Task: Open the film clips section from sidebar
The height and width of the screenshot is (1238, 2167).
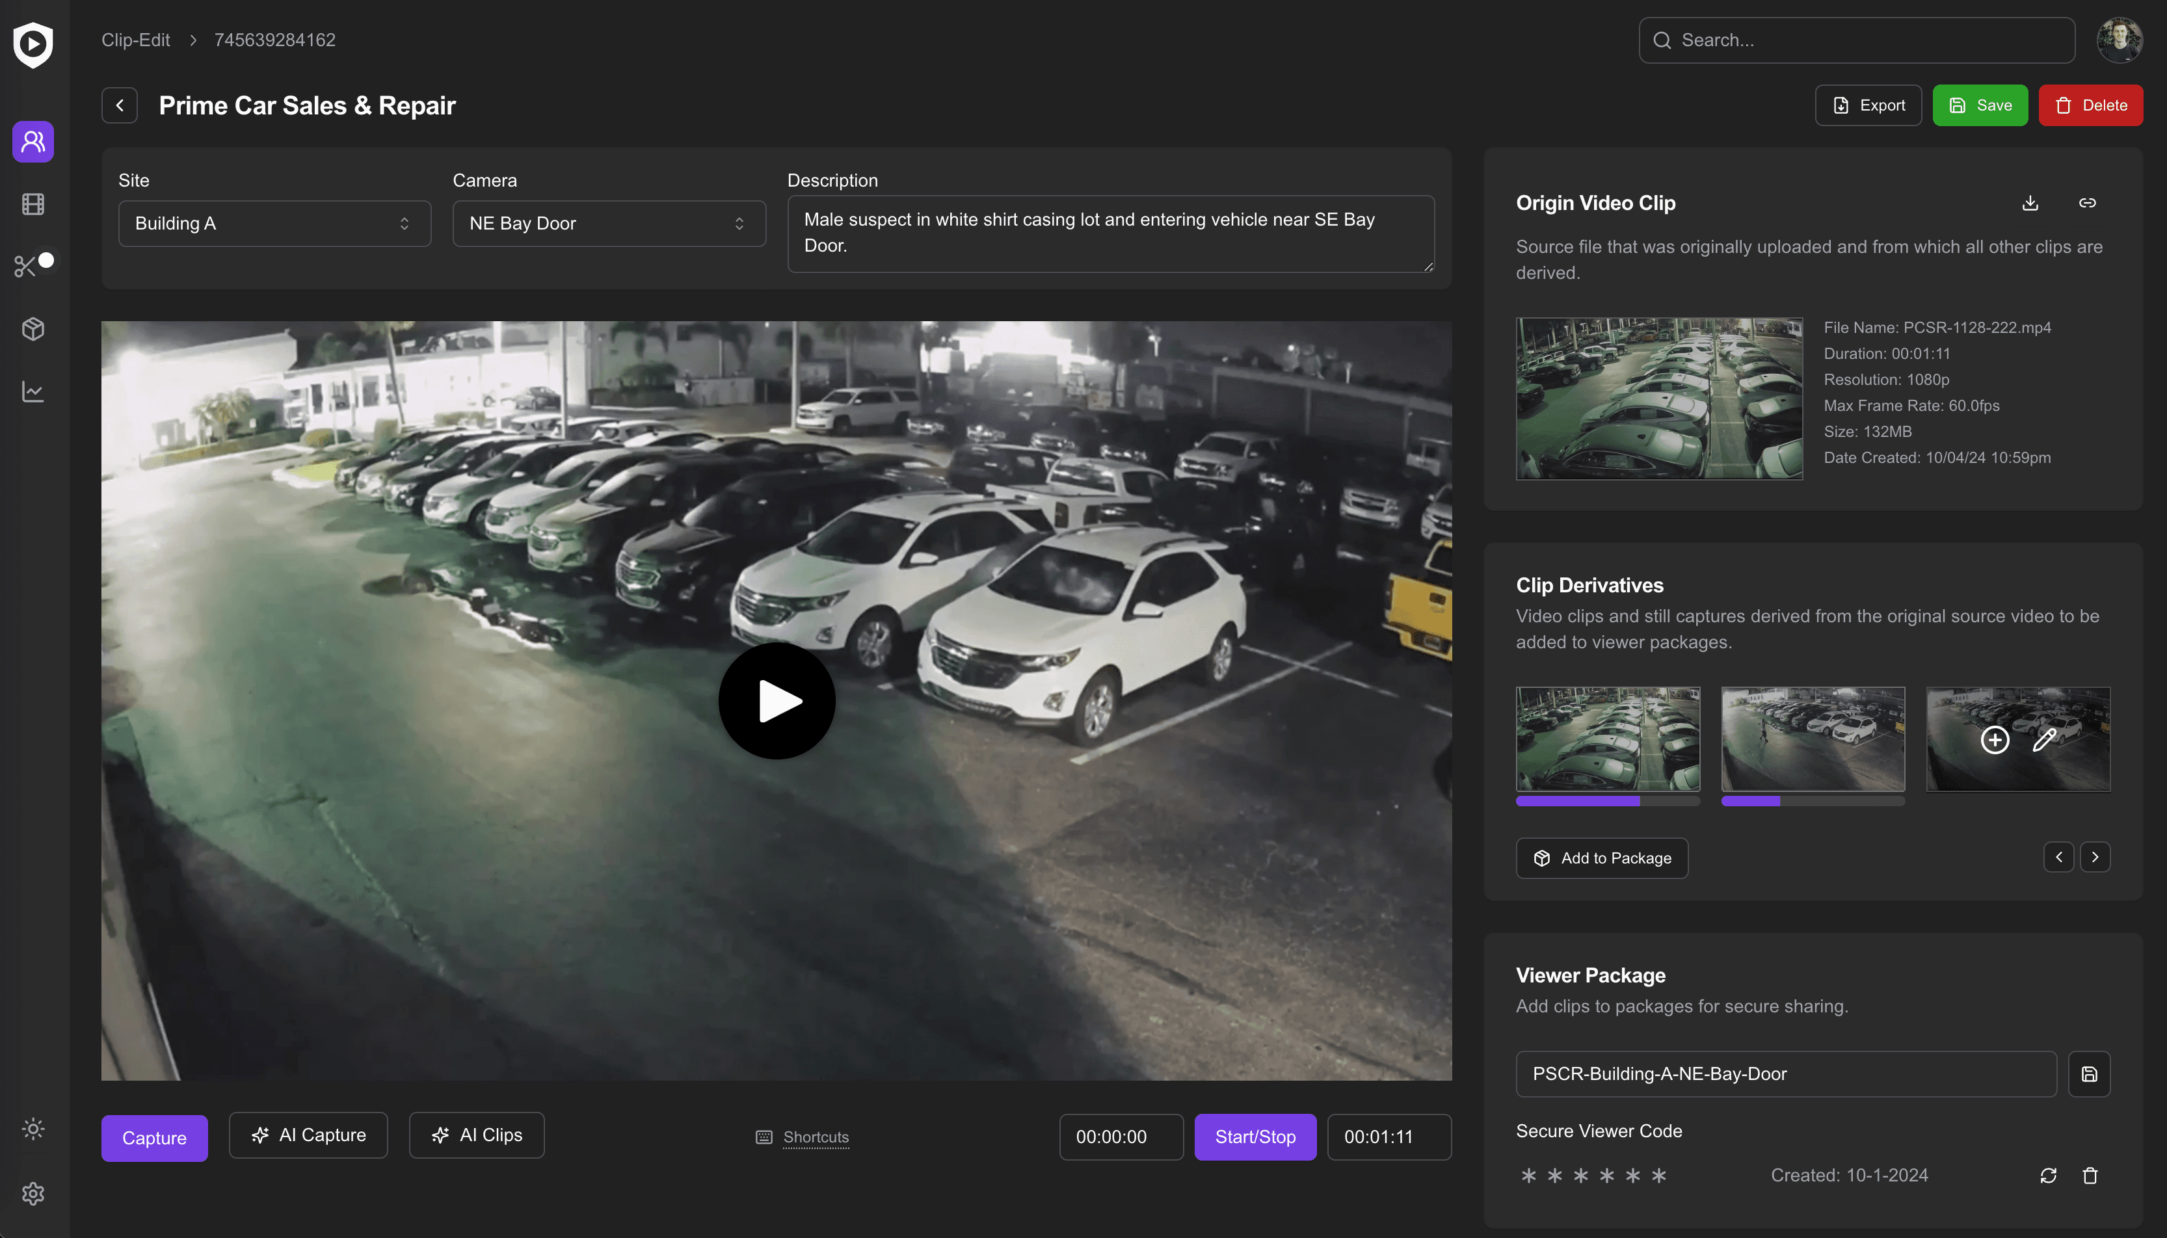Action: (33, 204)
